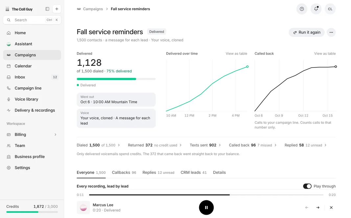Switch to the Replies 12 unread tab
The image size is (351, 218).
(158, 173)
